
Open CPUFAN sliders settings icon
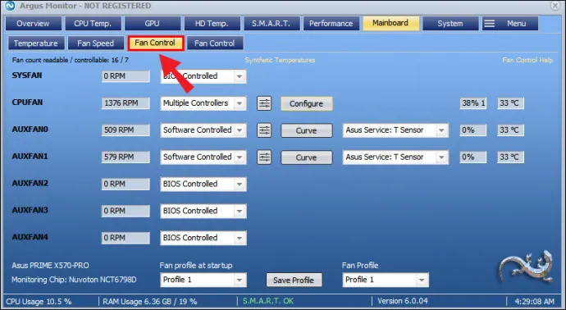tap(264, 103)
